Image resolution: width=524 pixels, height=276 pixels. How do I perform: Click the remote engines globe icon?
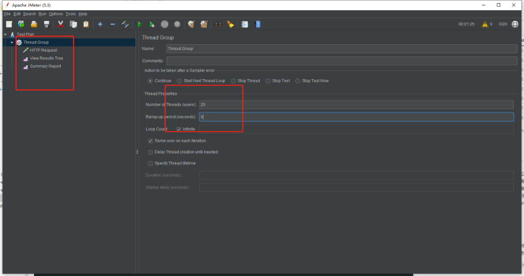[x=515, y=24]
